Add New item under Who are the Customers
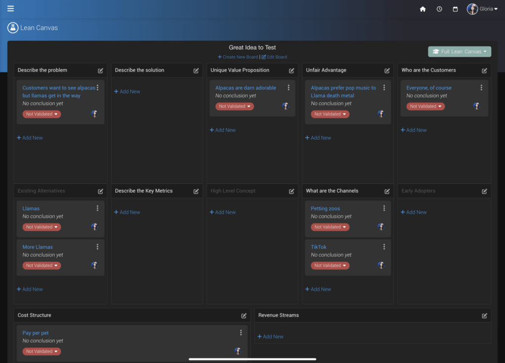505x363 pixels. (x=414, y=130)
